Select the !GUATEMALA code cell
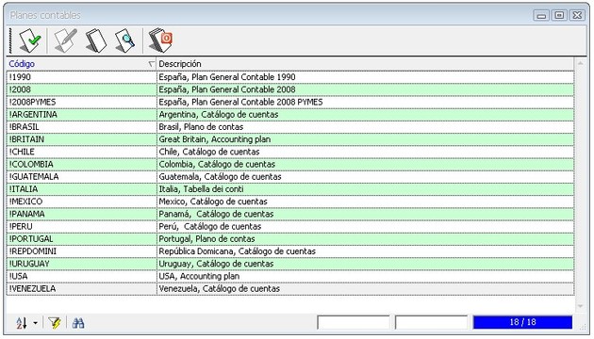 (x=81, y=177)
